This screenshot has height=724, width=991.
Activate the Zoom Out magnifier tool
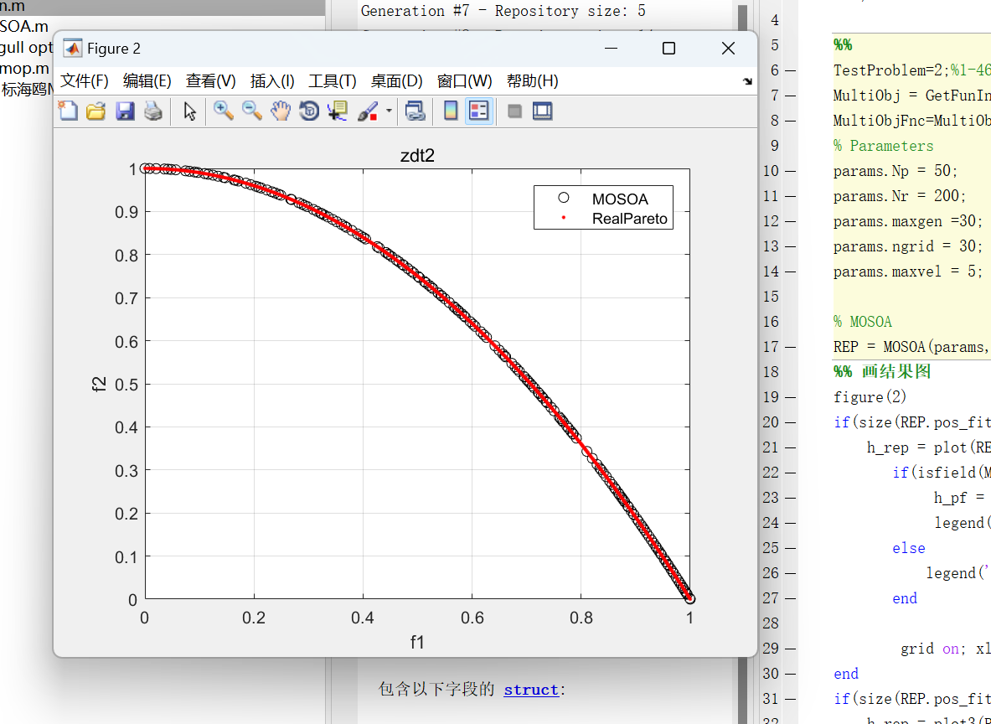click(251, 111)
